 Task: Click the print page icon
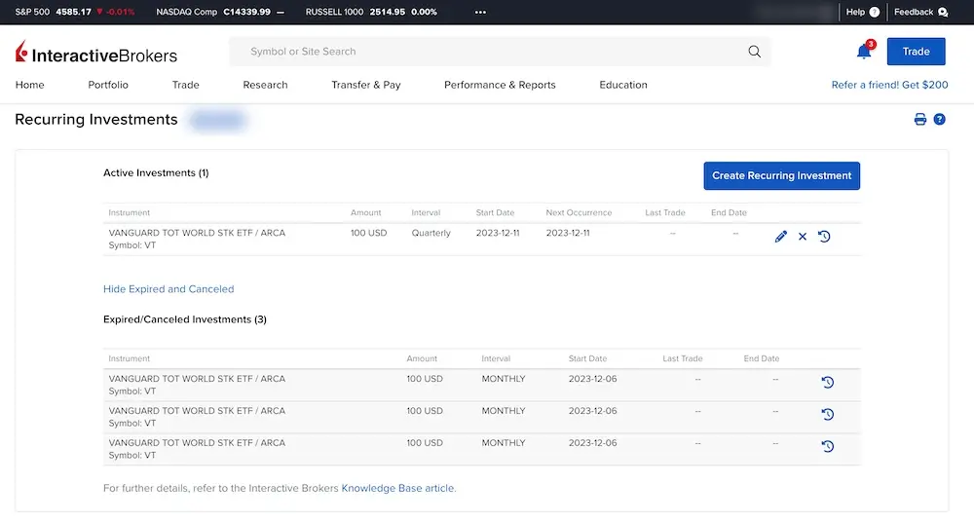920,119
